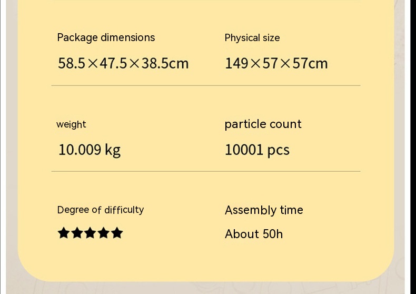Click the 'weight' label
The height and width of the screenshot is (294, 416).
coord(71,124)
